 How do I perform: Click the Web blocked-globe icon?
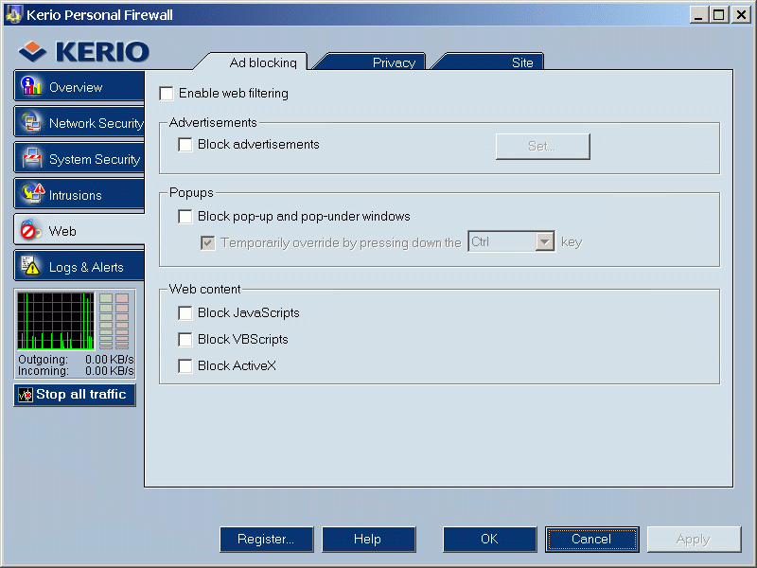tap(30, 230)
